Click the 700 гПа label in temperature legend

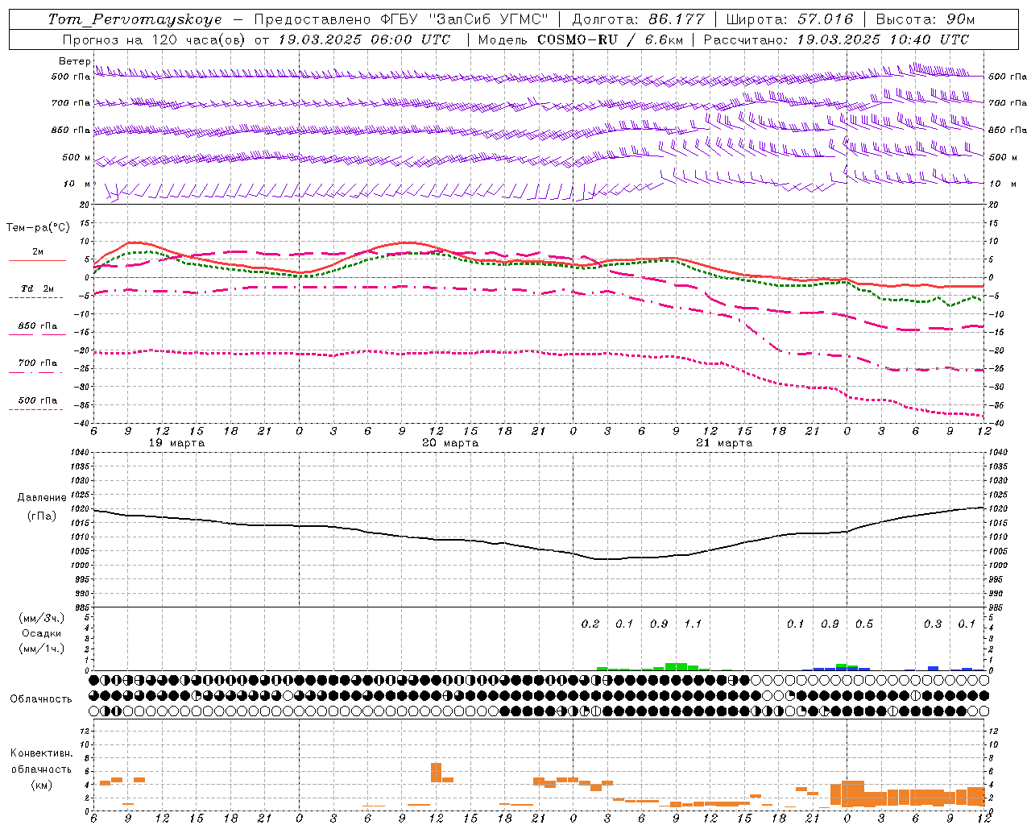pyautogui.click(x=37, y=363)
